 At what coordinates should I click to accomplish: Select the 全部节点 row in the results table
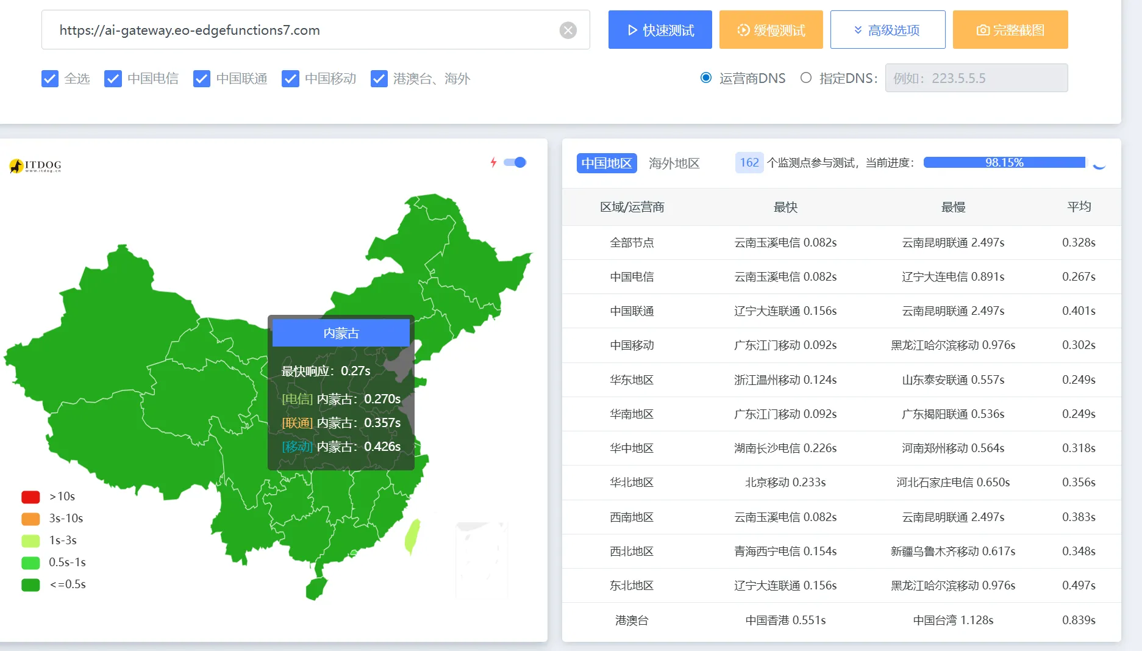pos(632,242)
